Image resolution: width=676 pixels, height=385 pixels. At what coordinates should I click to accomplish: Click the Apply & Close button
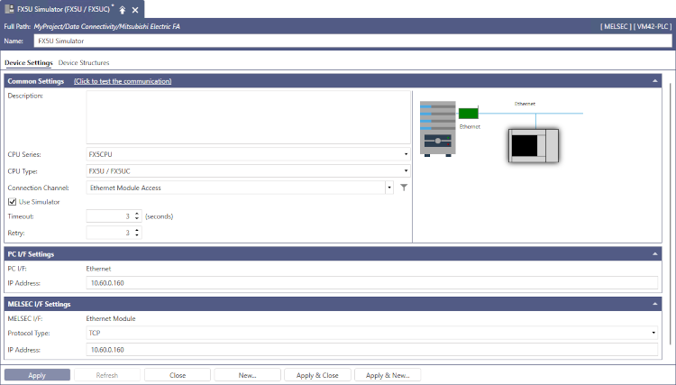pyautogui.click(x=317, y=375)
